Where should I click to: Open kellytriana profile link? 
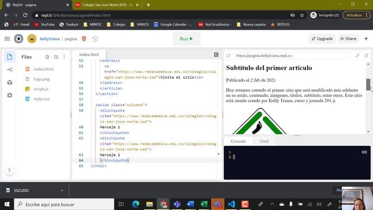pyautogui.click(x=50, y=38)
